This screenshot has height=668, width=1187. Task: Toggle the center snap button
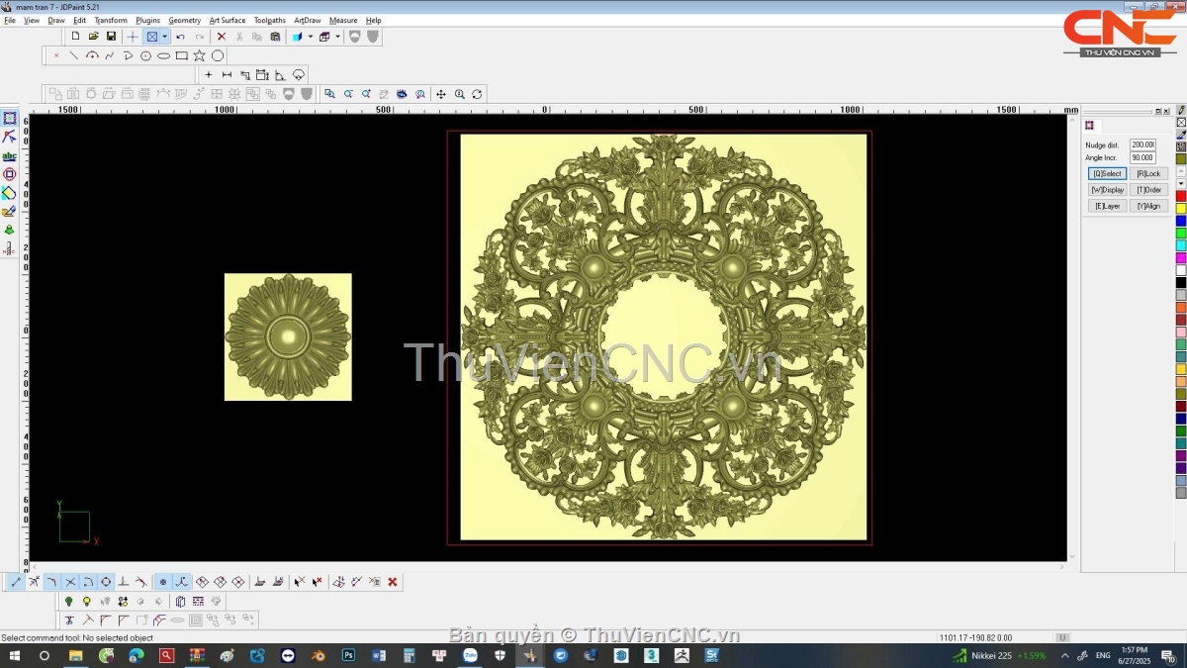coord(106,582)
